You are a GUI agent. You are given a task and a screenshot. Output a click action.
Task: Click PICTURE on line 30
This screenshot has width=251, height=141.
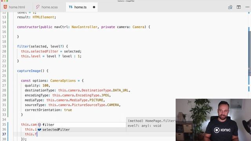coord(96,100)
